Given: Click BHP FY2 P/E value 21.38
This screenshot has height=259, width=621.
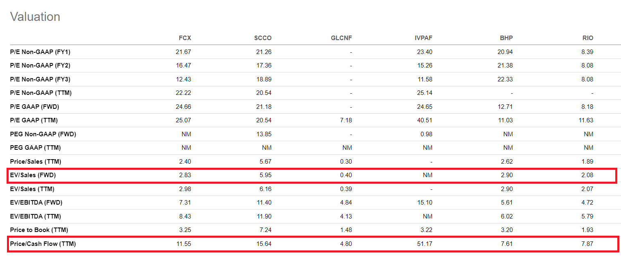Looking at the screenshot, I should pyautogui.click(x=505, y=65).
